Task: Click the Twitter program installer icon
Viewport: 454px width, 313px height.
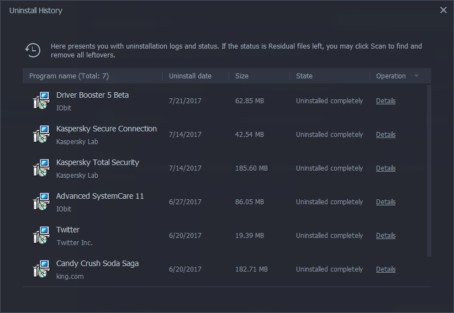Action: point(41,235)
